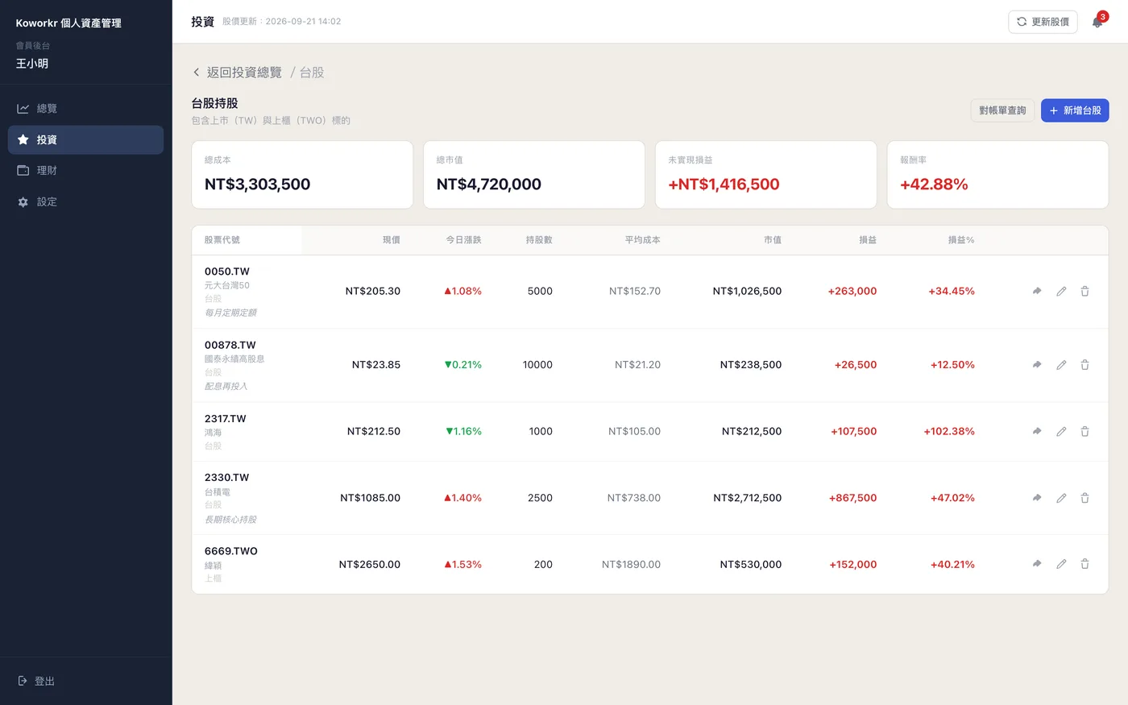
Task: Click the 報酬率 value +42.88%
Action: tap(934, 185)
